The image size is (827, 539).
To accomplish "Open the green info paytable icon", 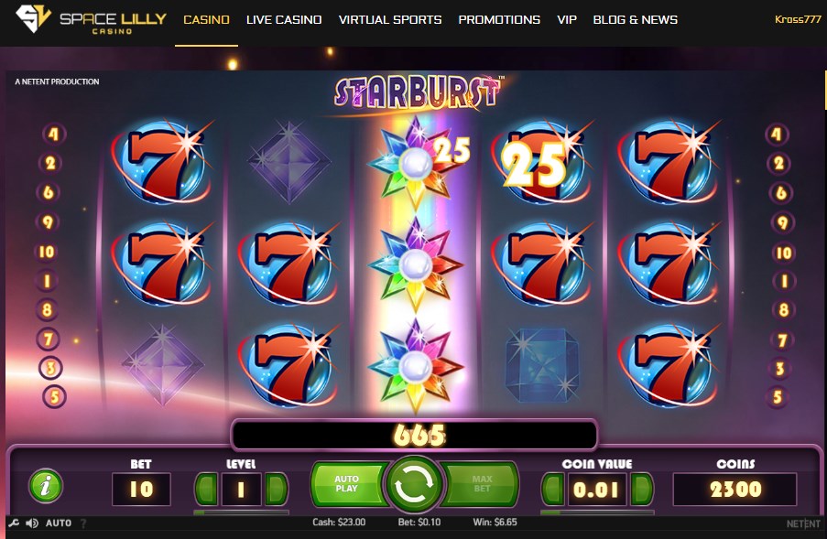I will 46,485.
